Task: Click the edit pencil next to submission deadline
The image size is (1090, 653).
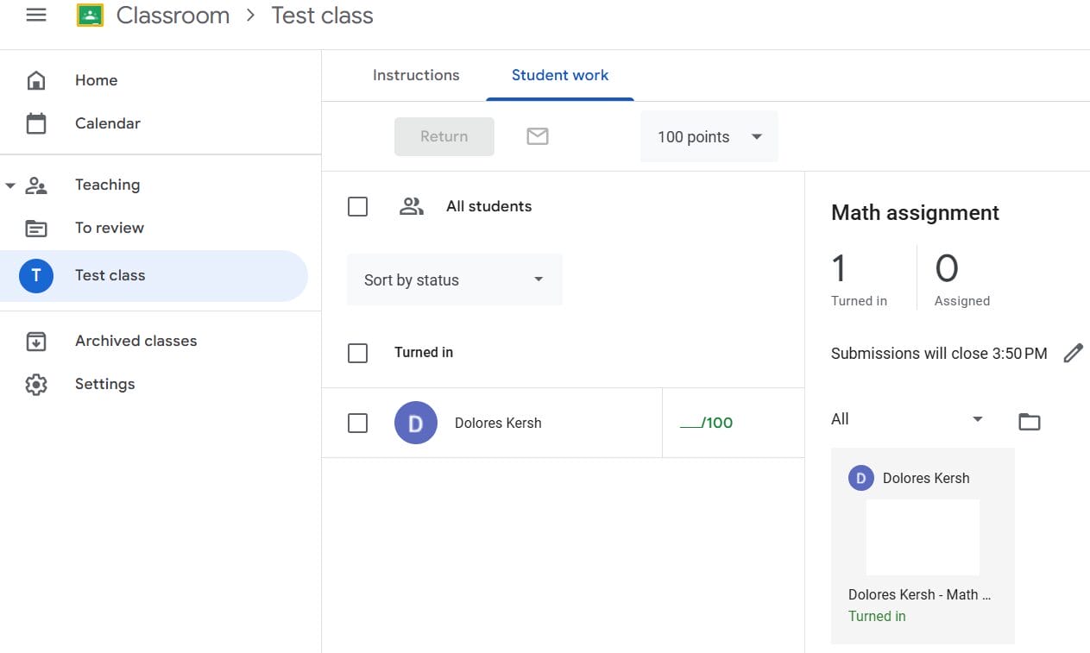Action: click(1073, 353)
